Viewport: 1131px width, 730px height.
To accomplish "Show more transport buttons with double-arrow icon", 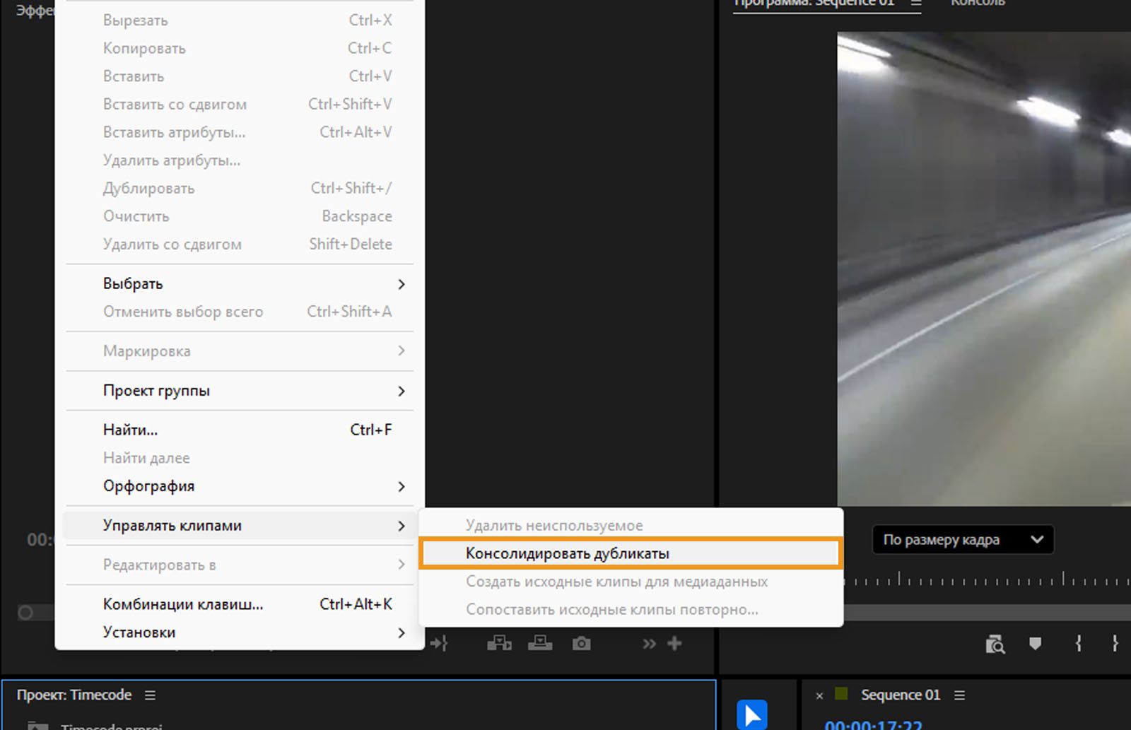I will click(x=649, y=644).
